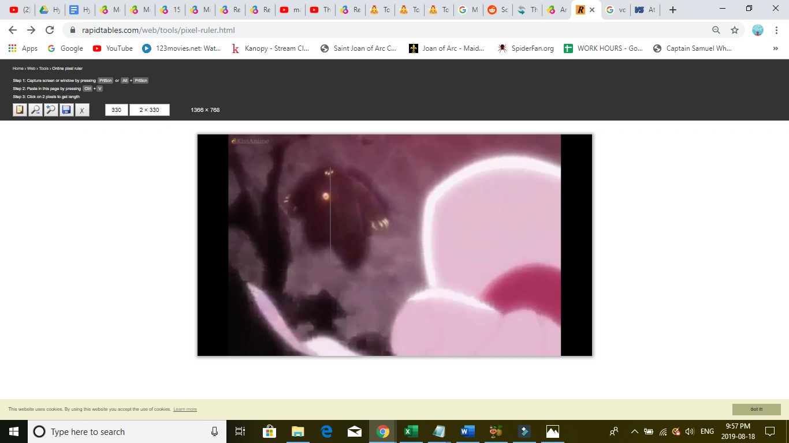Viewport: 789px width, 443px height.
Task: Open the clock showing 9:57 PM
Action: (x=738, y=431)
